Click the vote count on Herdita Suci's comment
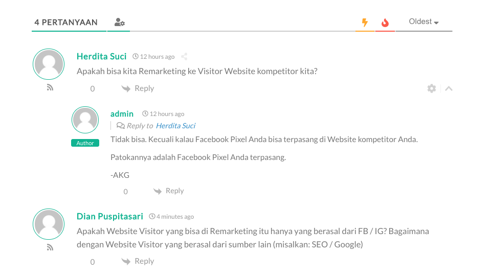 click(x=93, y=89)
